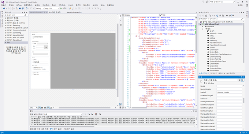Select the Mouse radio button in Rotate group
This screenshot has width=249, height=134.
pyautogui.click(x=33, y=61)
